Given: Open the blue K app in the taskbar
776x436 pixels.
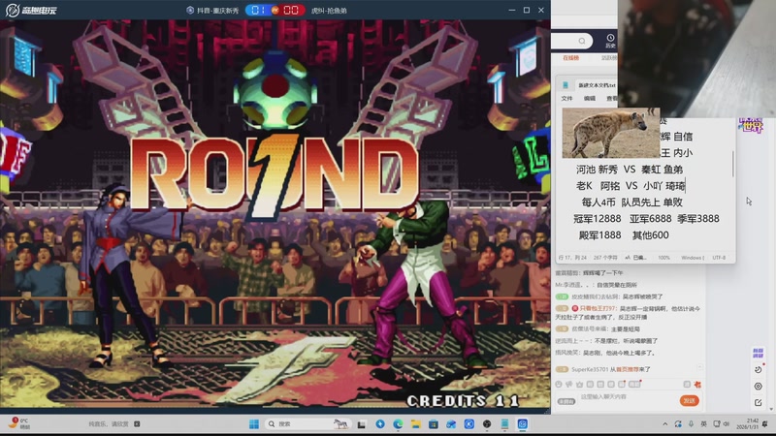Looking at the screenshot, I should [469, 424].
